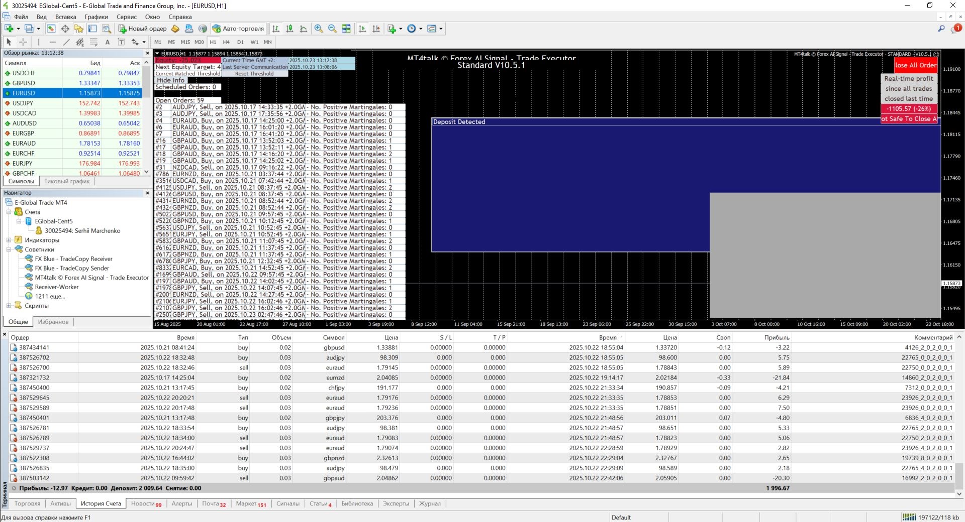Click the Zoom Out chart magnifier icon
The width and height of the screenshot is (965, 522).
click(x=332, y=29)
